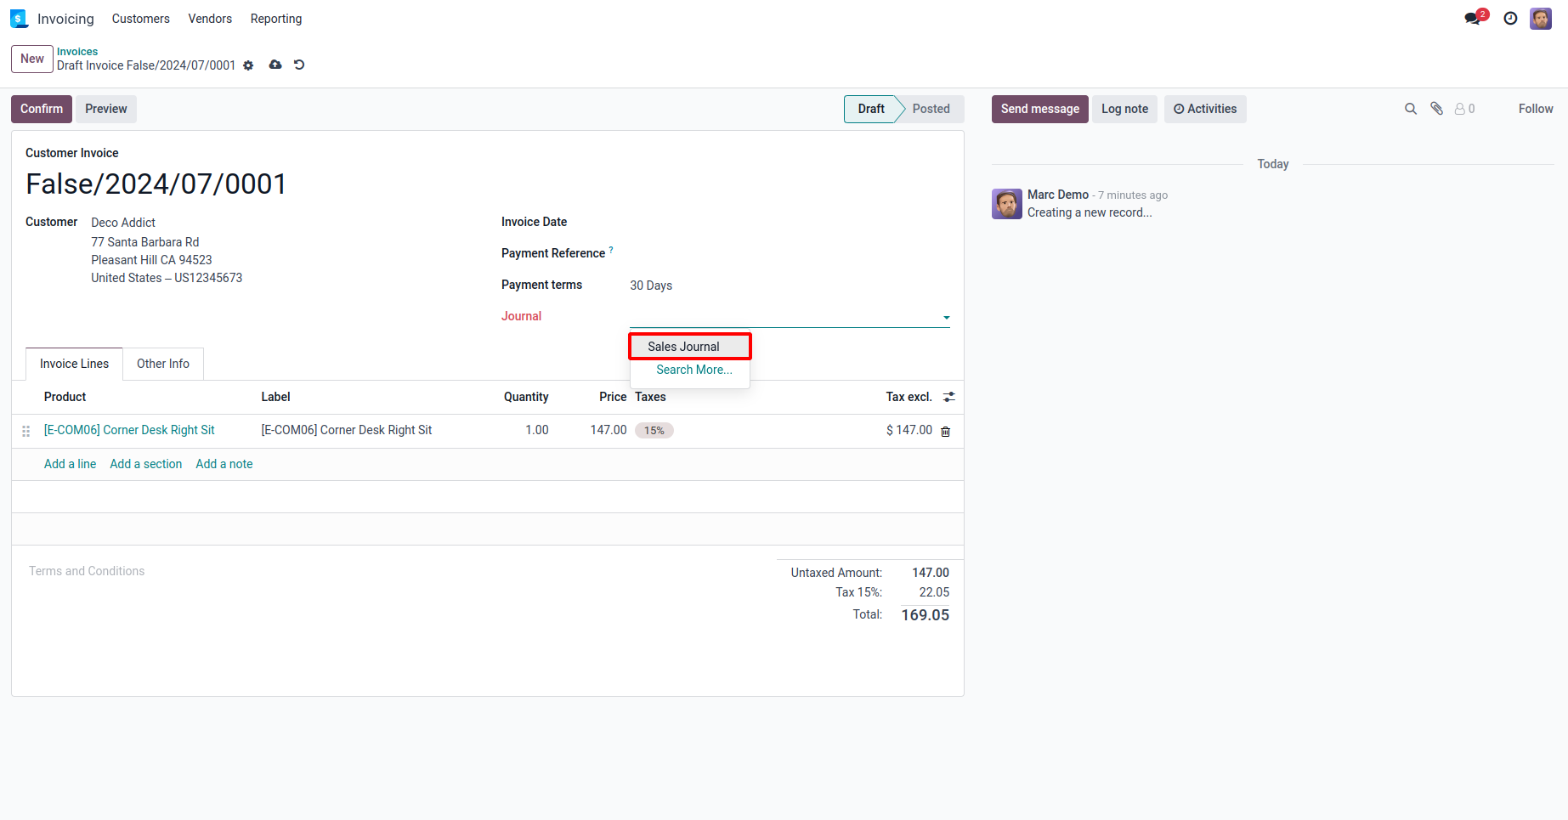Click the settings gear next to invoice name

(x=248, y=65)
